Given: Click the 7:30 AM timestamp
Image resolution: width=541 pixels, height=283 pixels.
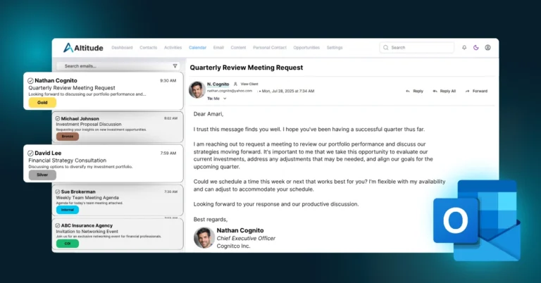Looking at the screenshot, I should click(170, 191).
